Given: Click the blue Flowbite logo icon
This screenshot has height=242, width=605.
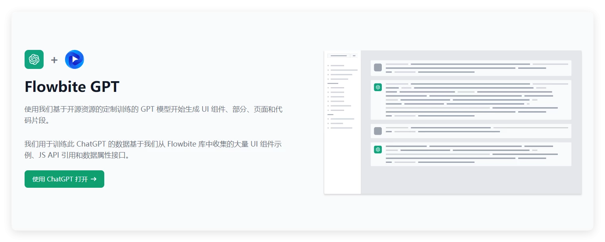Looking at the screenshot, I should click(75, 59).
